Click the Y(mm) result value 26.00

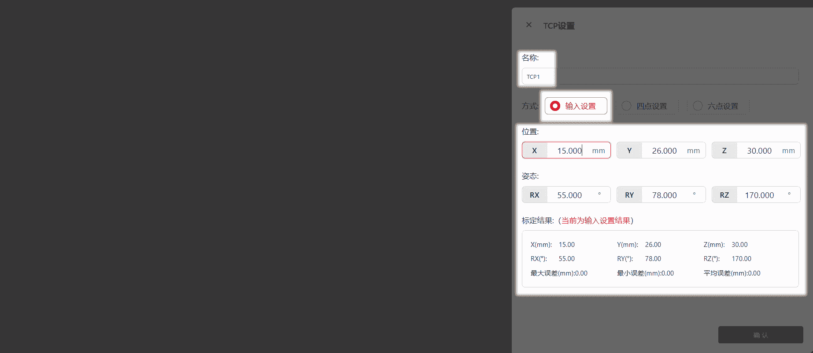(653, 245)
